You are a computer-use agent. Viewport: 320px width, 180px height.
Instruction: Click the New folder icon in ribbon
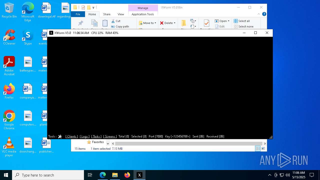pos(184,23)
